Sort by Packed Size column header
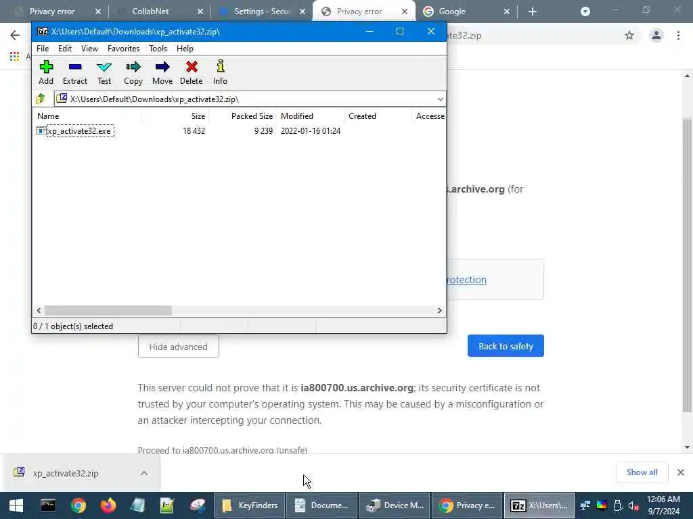 (243, 116)
